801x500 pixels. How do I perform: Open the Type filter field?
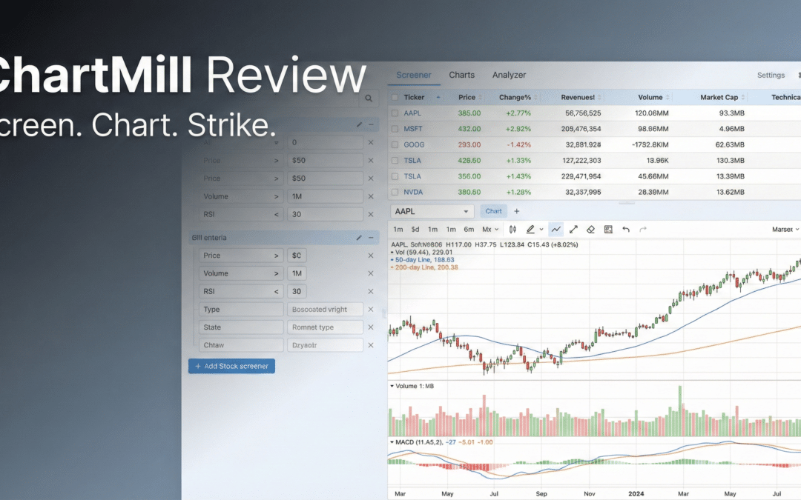point(241,309)
